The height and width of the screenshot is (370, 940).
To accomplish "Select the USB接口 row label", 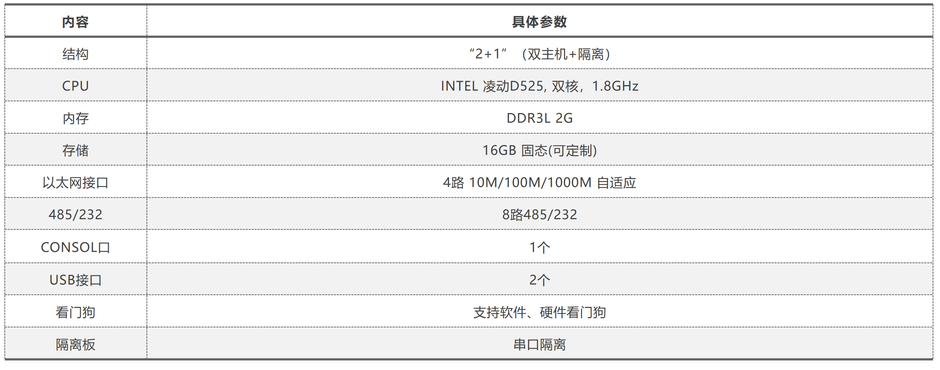I will [x=75, y=280].
